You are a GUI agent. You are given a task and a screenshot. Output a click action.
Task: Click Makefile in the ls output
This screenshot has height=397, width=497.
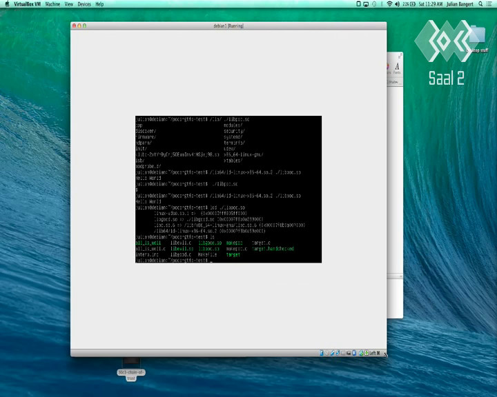(x=207, y=254)
